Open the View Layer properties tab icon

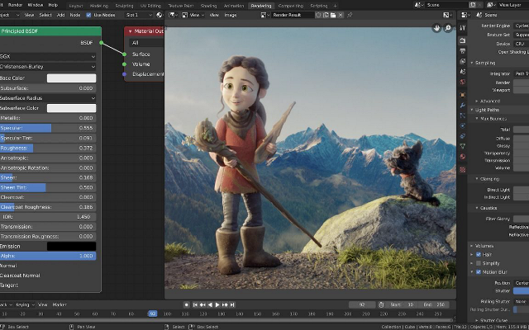463,61
